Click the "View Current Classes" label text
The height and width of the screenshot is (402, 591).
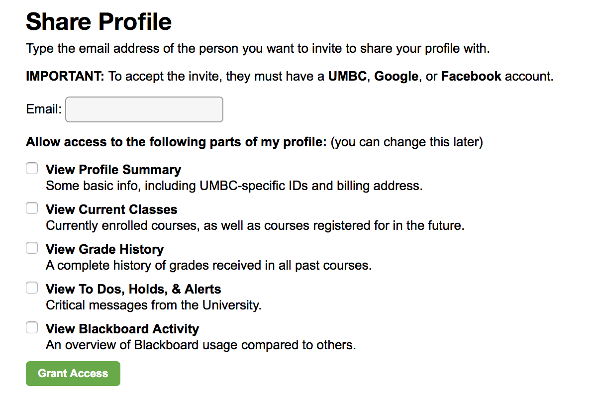click(x=111, y=209)
